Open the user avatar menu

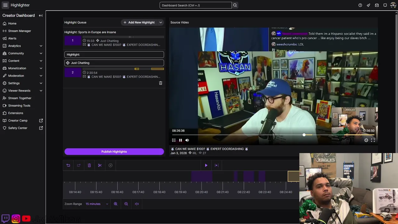click(x=393, y=5)
